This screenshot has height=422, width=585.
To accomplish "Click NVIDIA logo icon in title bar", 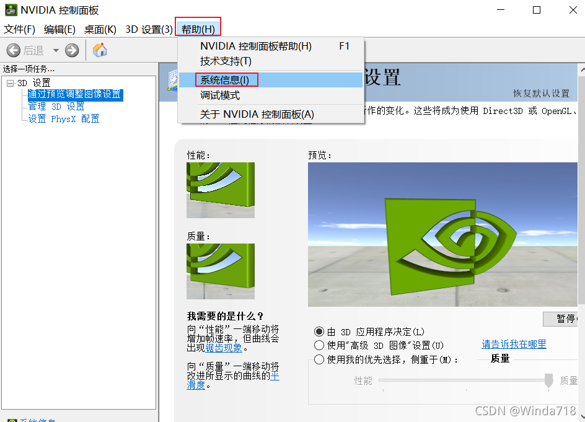I will coord(11,10).
